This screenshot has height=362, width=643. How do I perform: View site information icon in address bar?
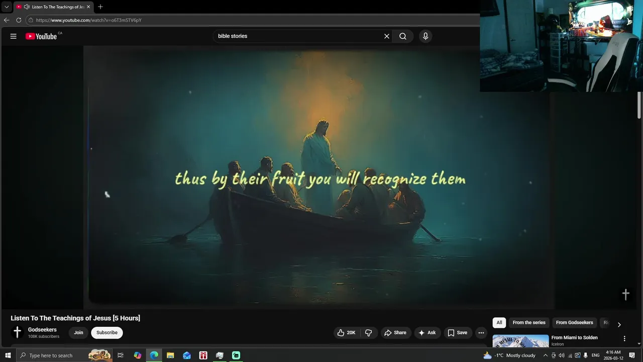coord(31,20)
